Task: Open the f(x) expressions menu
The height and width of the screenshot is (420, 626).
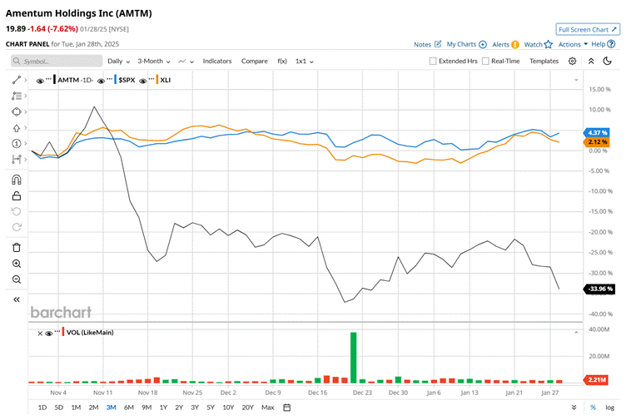Action: [x=282, y=61]
